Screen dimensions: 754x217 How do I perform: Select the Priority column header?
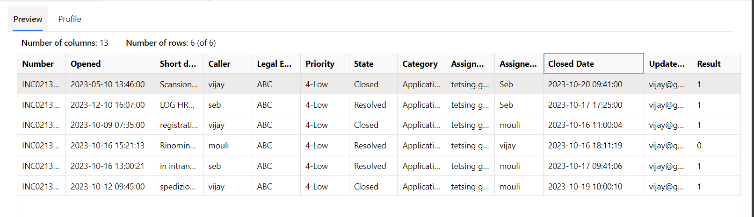pos(325,63)
